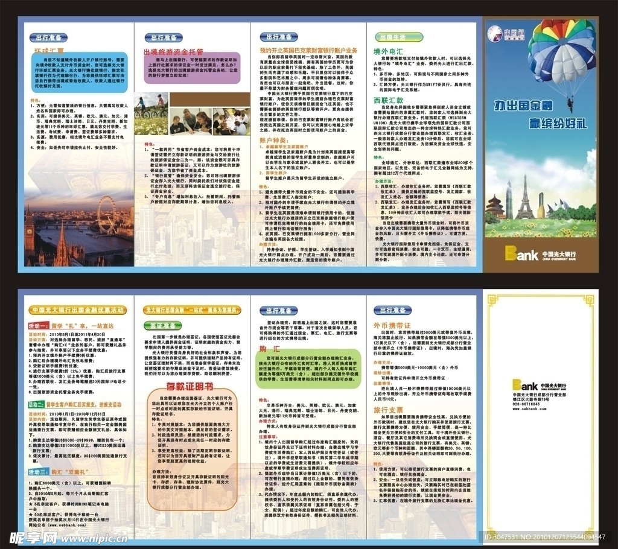Click the 出境旅游资金托管 heading
This screenshot has width=618, height=549.
pos(173,52)
